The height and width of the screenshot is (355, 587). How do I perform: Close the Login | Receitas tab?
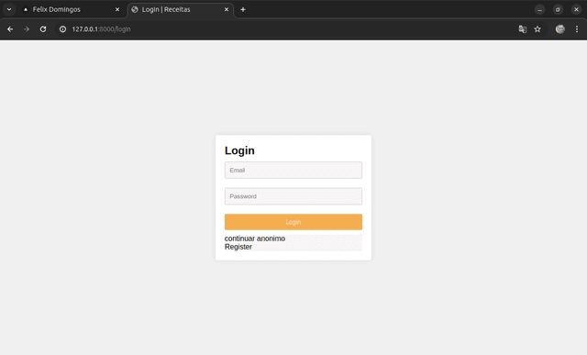point(227,10)
